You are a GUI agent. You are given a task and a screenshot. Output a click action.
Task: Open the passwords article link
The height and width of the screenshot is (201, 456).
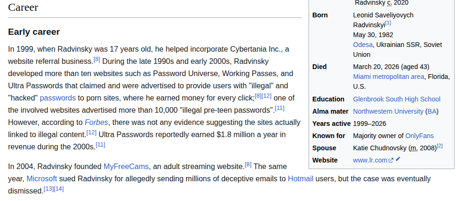coord(57,98)
